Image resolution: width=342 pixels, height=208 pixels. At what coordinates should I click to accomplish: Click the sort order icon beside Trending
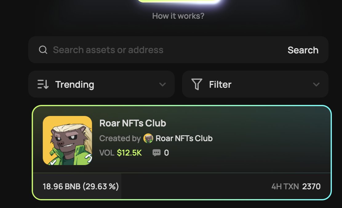(43, 84)
